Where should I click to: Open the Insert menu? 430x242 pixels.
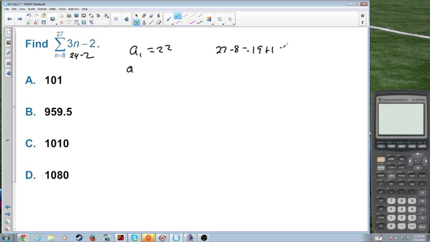pos(31,9)
